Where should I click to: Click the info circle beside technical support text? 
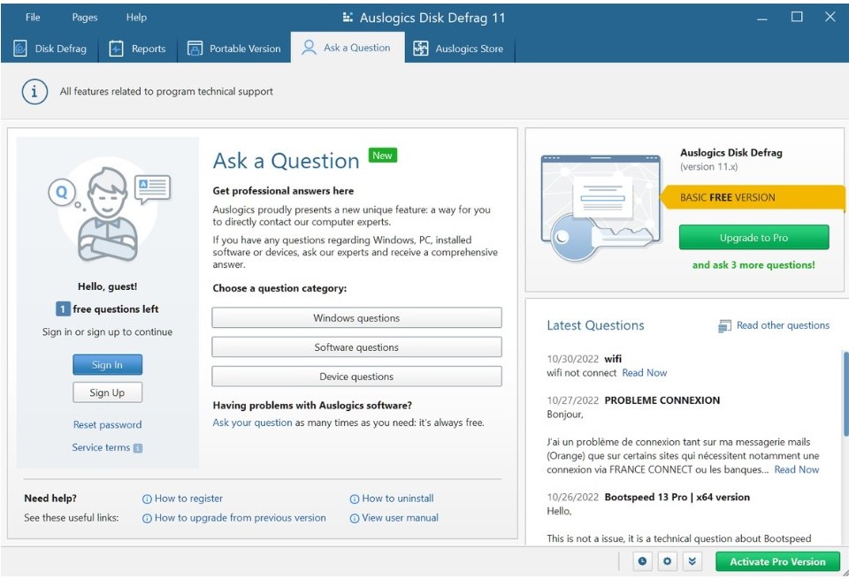point(34,91)
